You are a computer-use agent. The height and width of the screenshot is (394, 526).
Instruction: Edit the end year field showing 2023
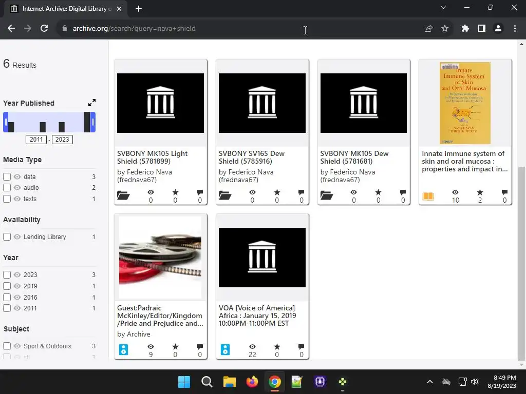(x=62, y=140)
